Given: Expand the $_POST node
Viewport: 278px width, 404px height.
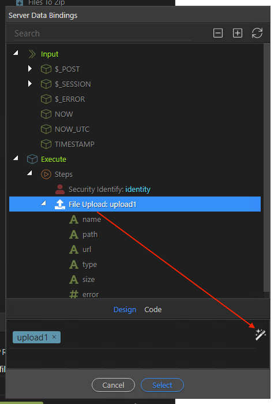Looking at the screenshot, I should pyautogui.click(x=30, y=69).
